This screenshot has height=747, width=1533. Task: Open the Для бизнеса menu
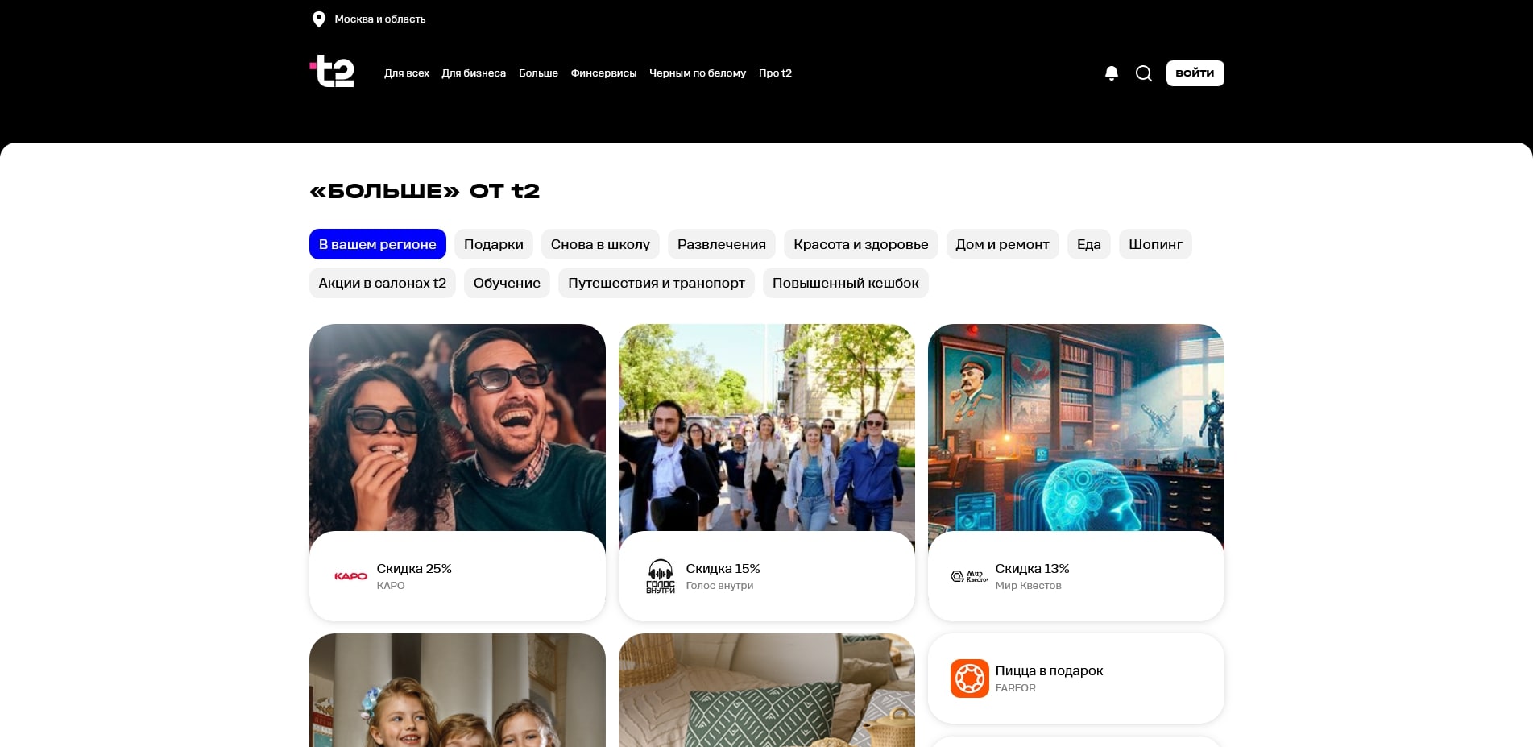[474, 73]
